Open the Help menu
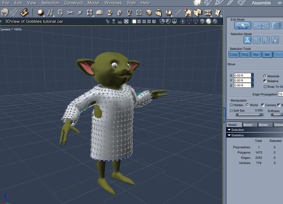The image size is (283, 204). click(145, 3)
